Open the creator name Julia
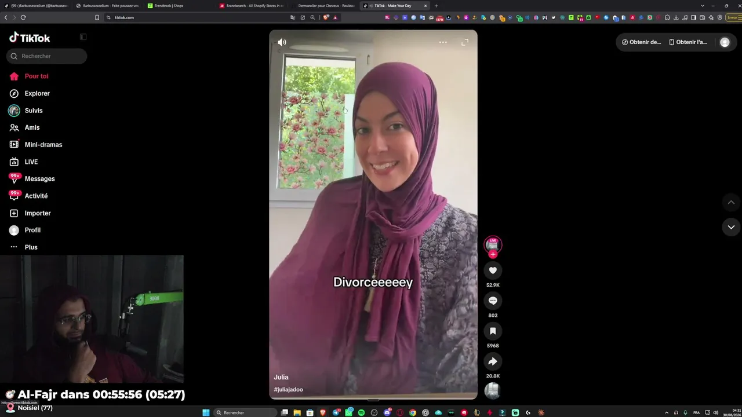The width and height of the screenshot is (742, 417). pos(281,377)
